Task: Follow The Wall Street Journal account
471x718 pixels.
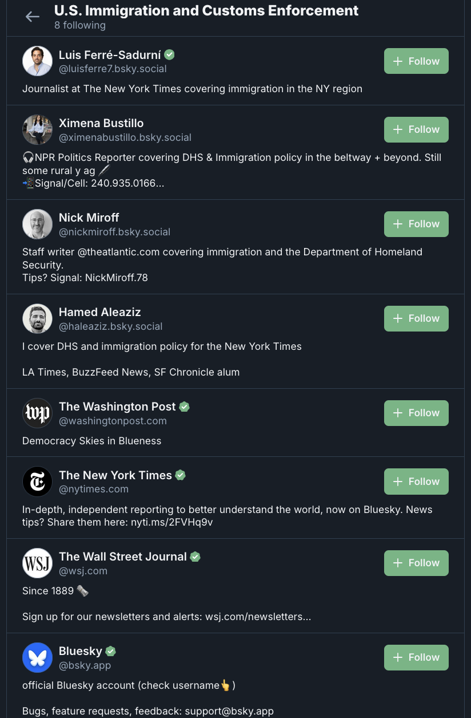Action: pyautogui.click(x=416, y=563)
